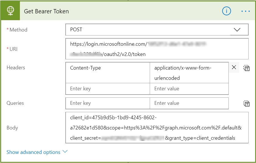Click the Headers empty Enter value field
256x163 pixels.
pos(189,89)
